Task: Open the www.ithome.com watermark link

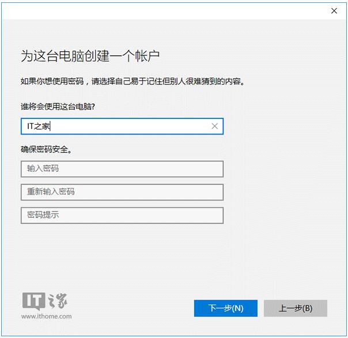Action: (46, 316)
